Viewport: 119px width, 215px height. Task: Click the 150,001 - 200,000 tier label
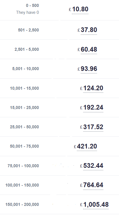point(22,205)
